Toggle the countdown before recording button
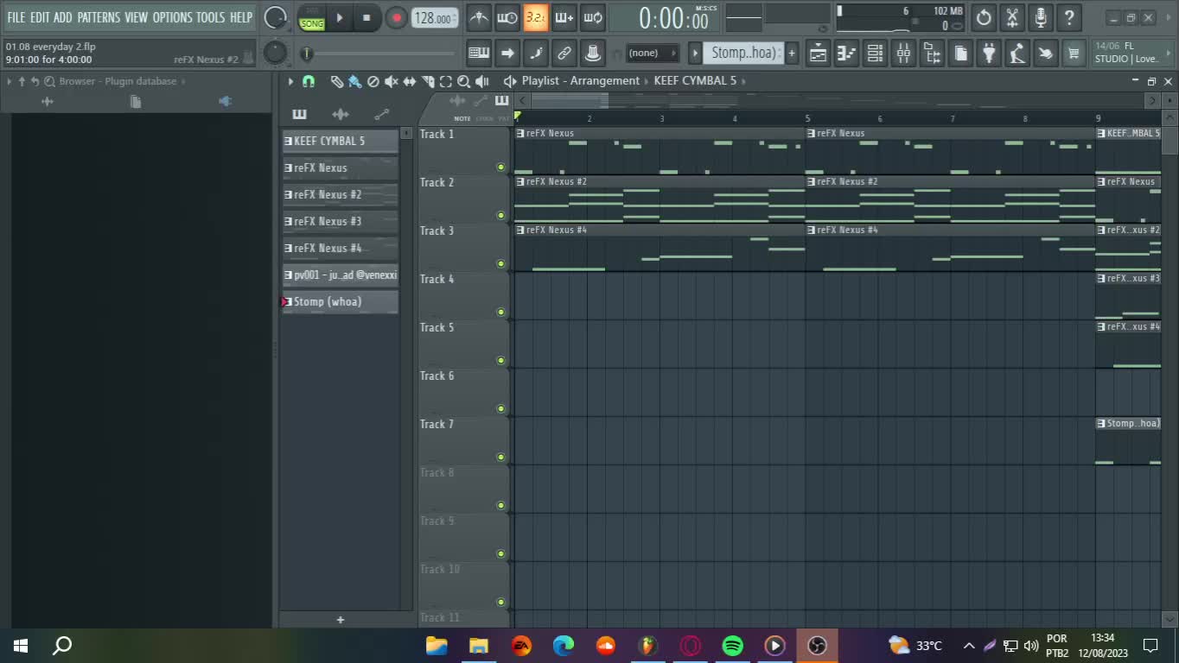The image size is (1179, 663). pos(536,17)
